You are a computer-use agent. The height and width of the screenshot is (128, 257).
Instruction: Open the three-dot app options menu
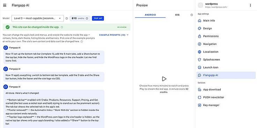tap(250, 5)
